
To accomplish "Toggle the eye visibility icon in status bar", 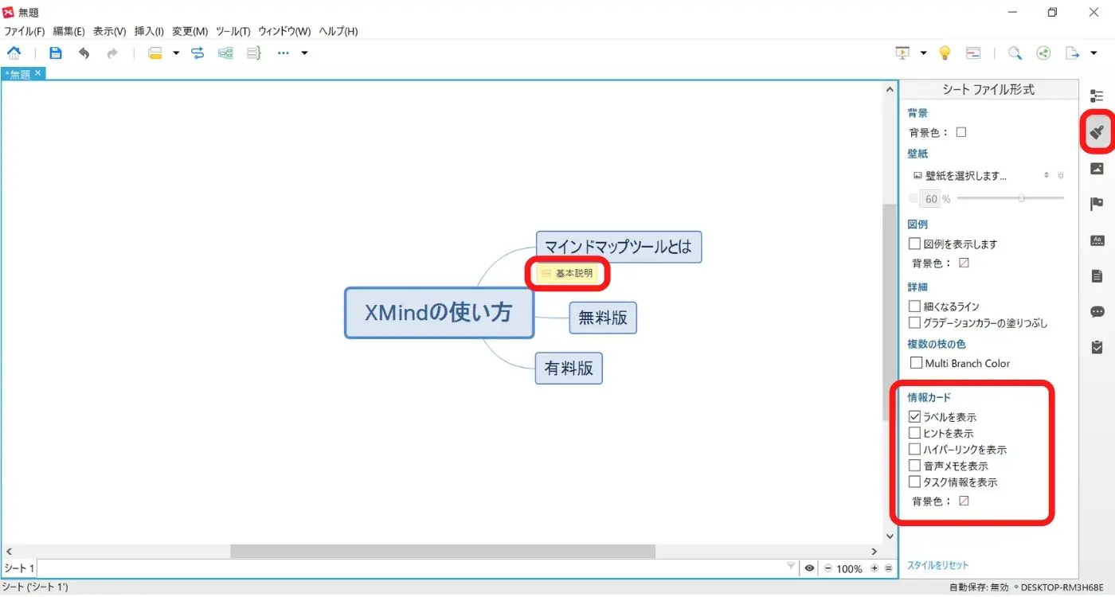I will pos(809,568).
